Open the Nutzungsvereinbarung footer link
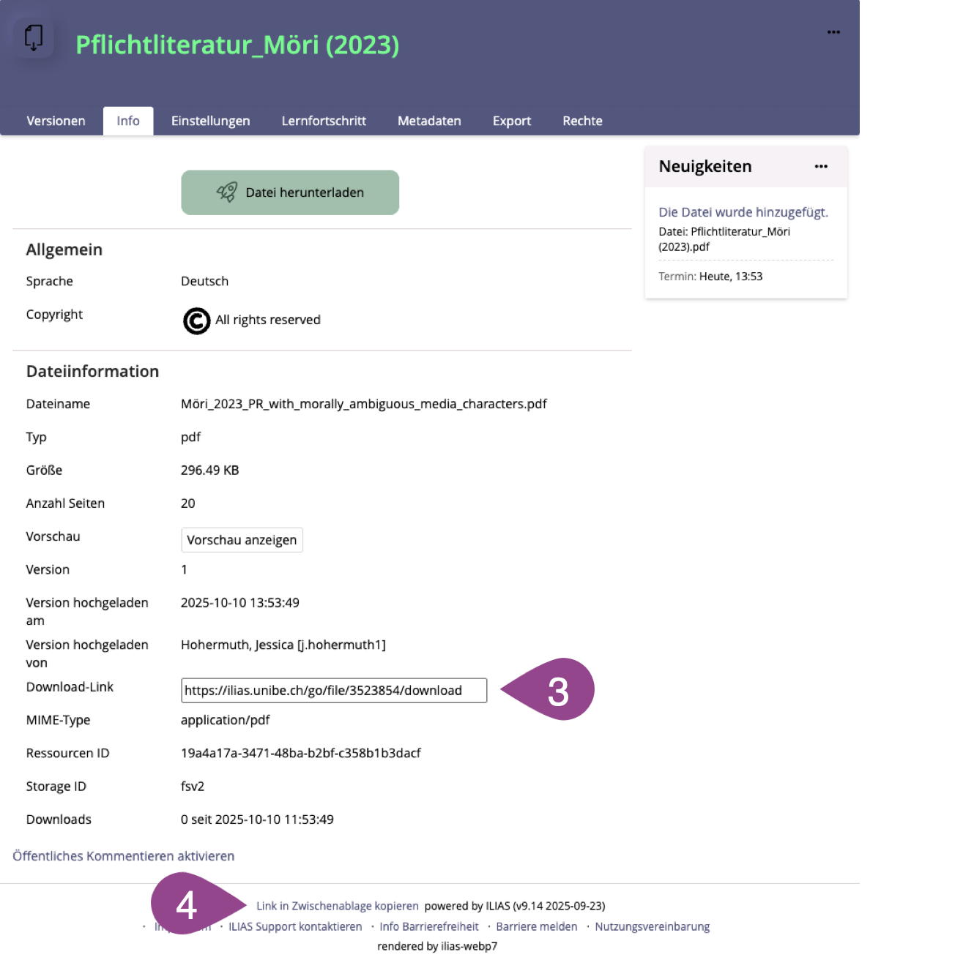The height and width of the screenshot is (960, 974). [x=652, y=926]
